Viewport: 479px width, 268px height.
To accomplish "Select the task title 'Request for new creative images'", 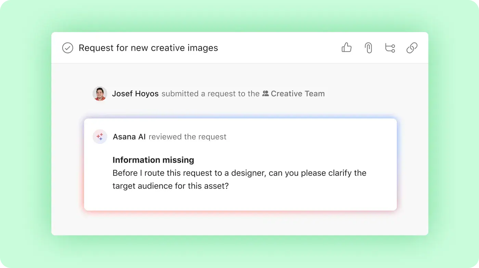I will coord(148,48).
